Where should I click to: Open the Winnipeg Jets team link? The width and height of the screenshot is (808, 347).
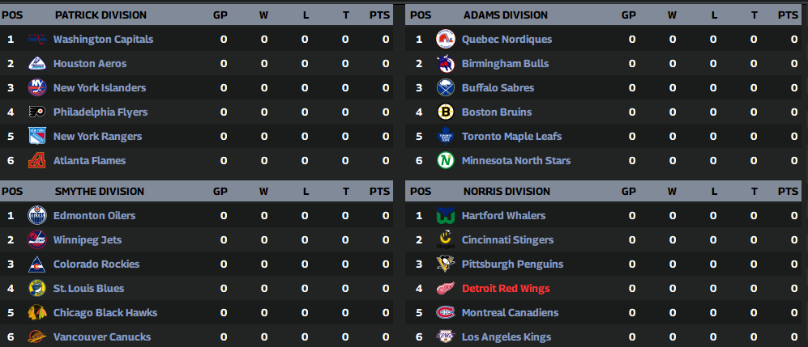click(x=89, y=240)
